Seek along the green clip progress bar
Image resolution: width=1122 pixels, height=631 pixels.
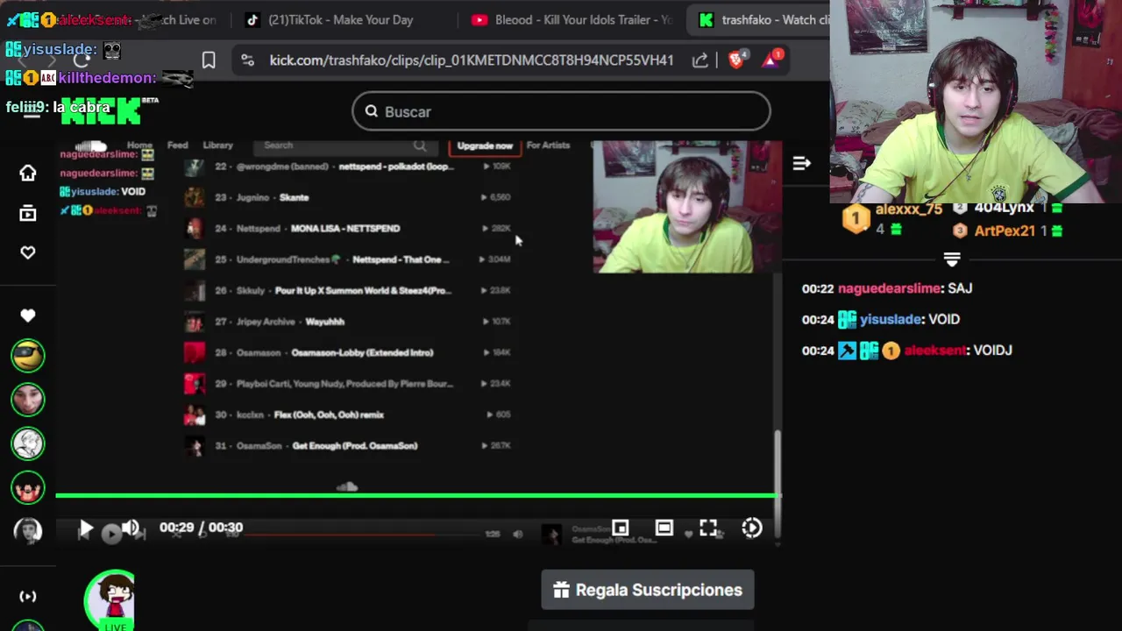tap(416, 496)
